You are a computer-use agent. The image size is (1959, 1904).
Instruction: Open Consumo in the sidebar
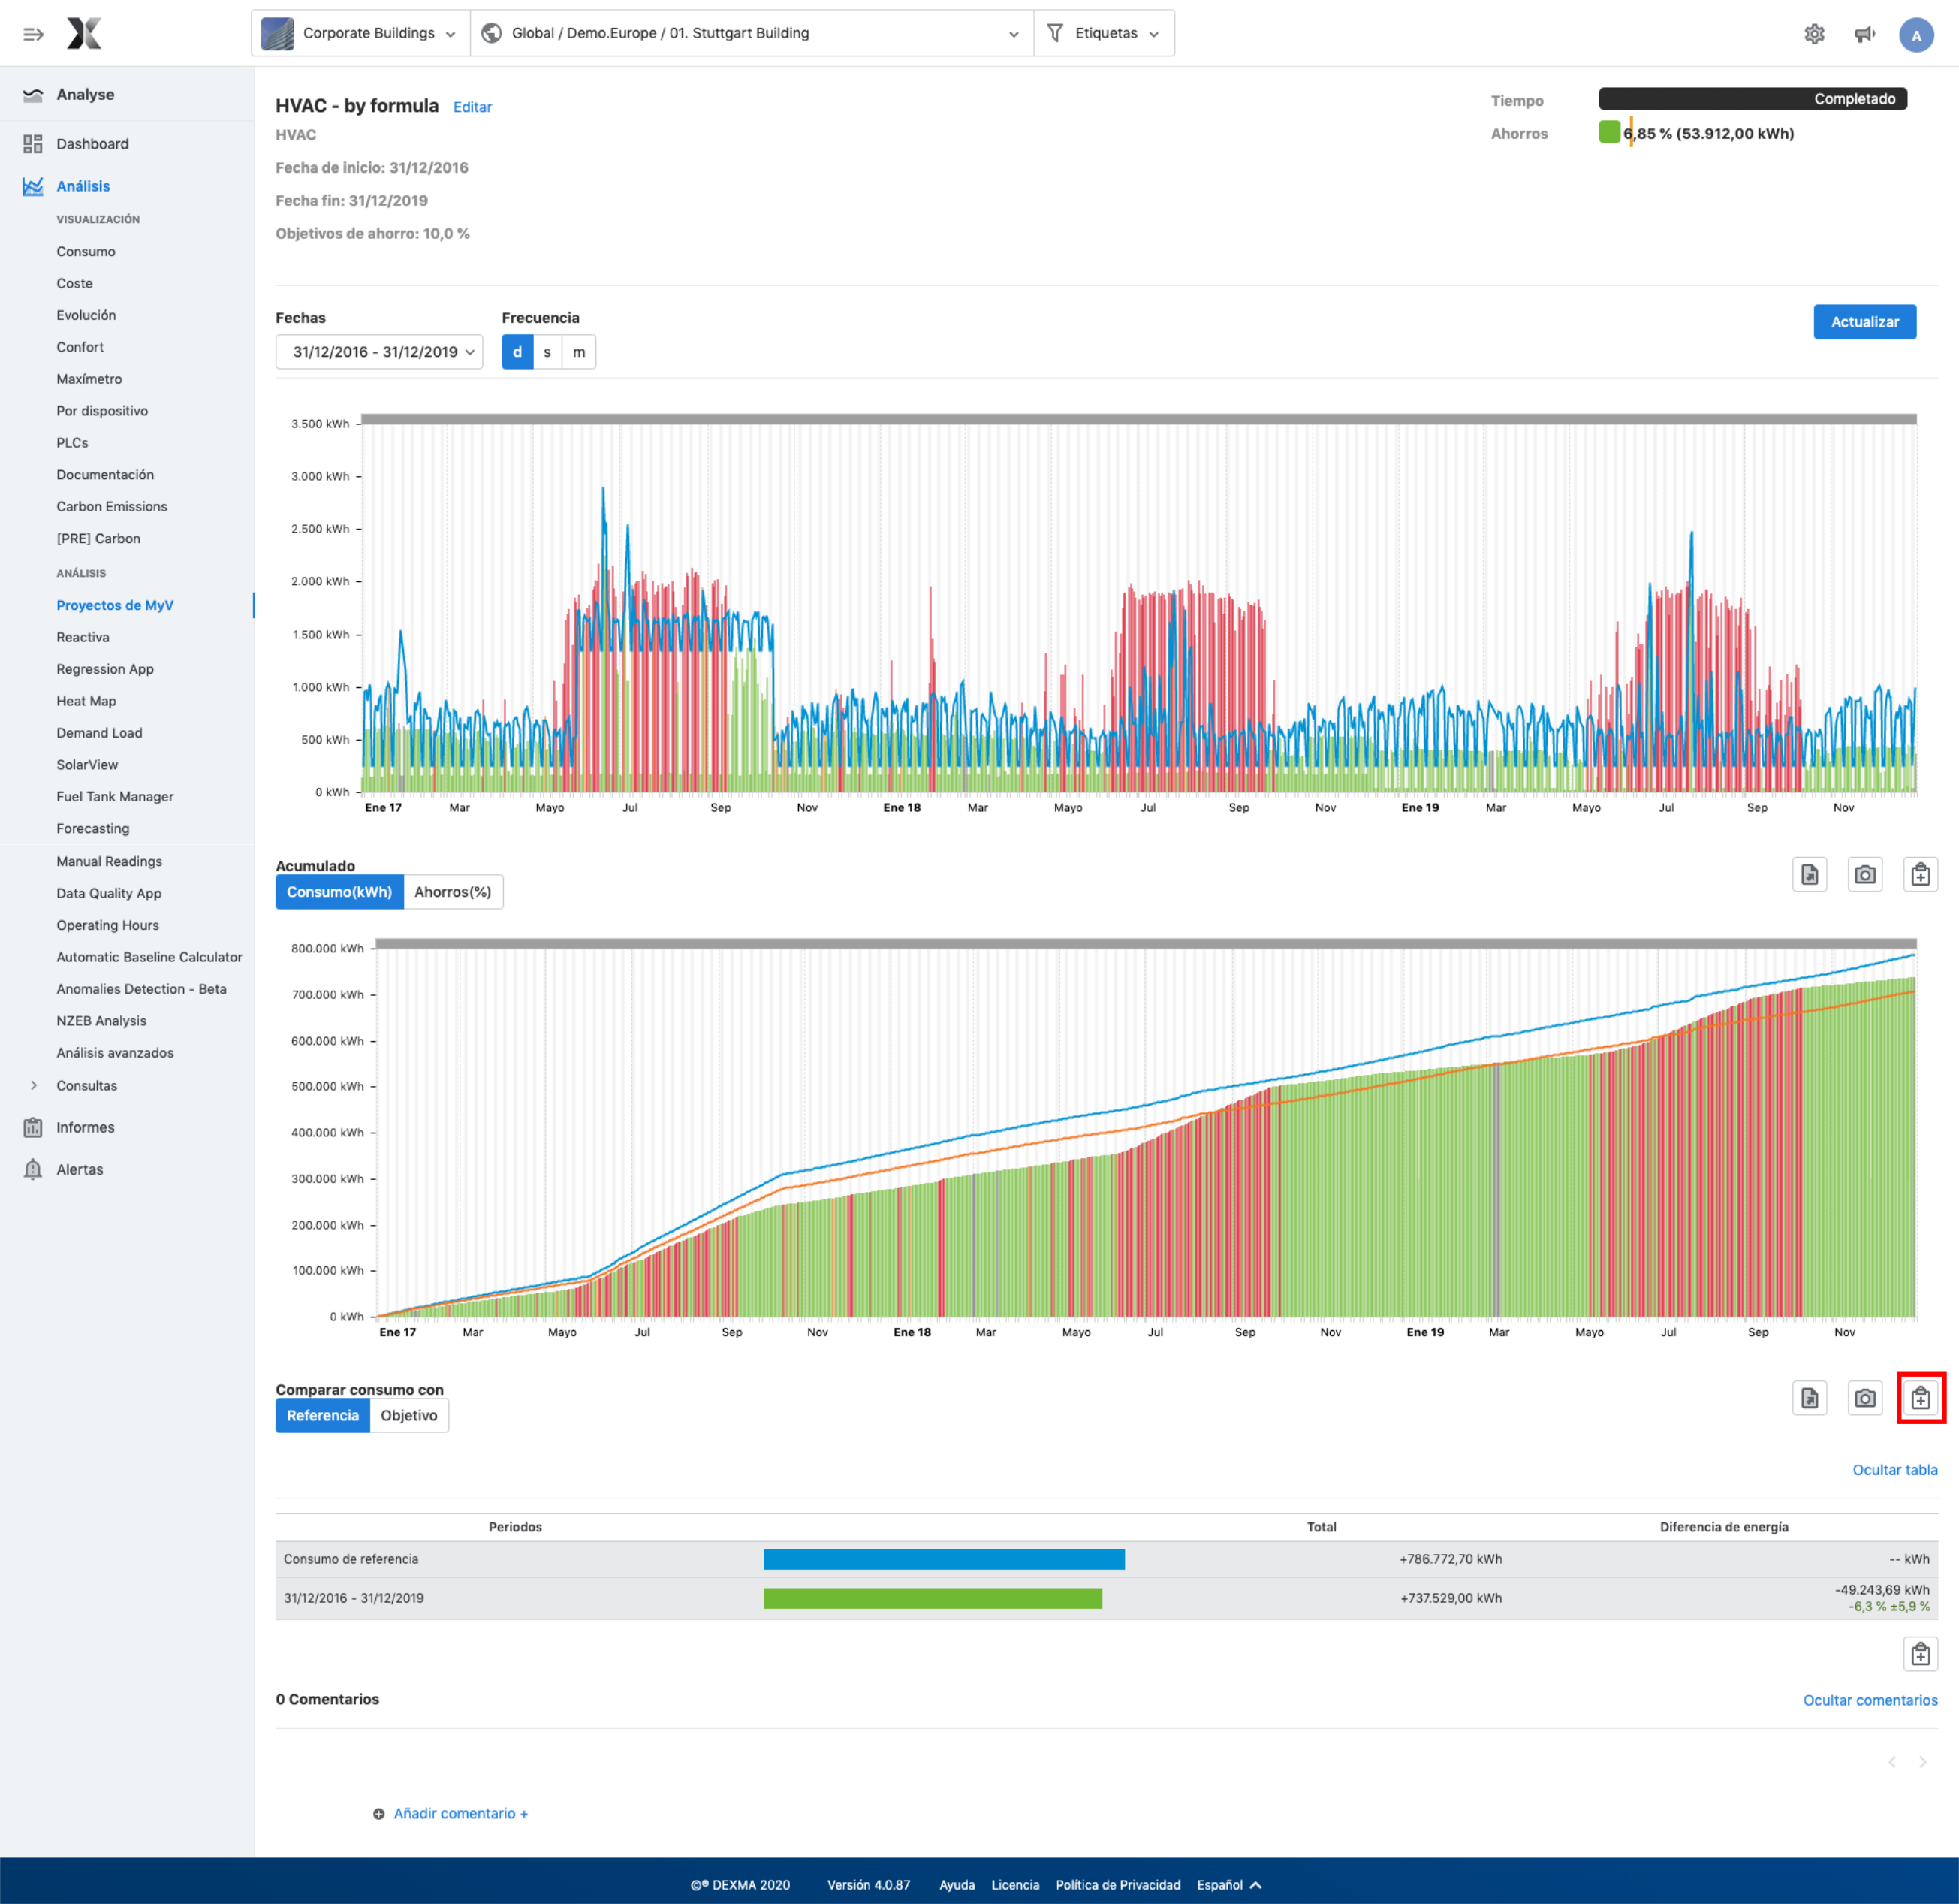(x=86, y=252)
